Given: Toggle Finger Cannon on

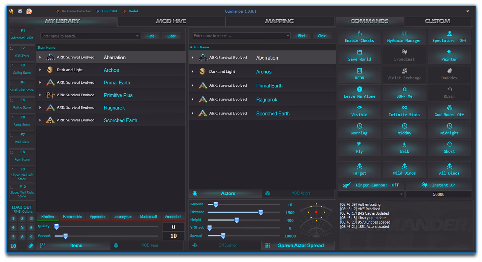Looking at the screenshot, I should click(x=371, y=185).
